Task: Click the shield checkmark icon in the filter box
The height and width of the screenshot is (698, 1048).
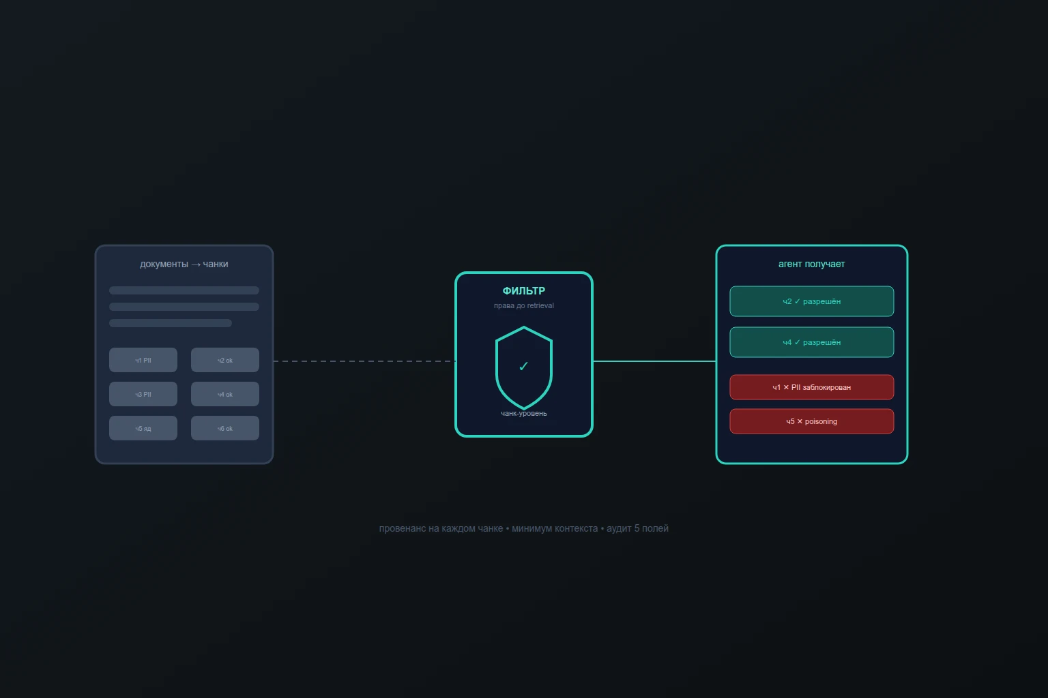Action: click(x=524, y=367)
